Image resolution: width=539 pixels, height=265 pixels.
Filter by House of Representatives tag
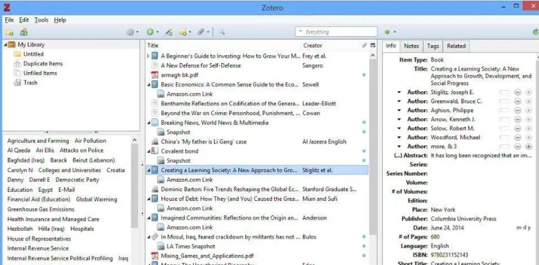tap(39, 239)
